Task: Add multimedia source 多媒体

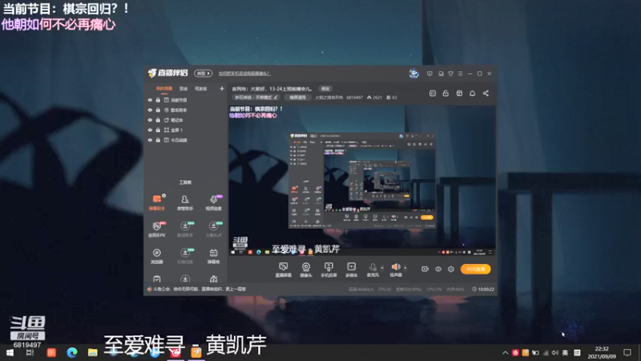Action: tap(351, 270)
